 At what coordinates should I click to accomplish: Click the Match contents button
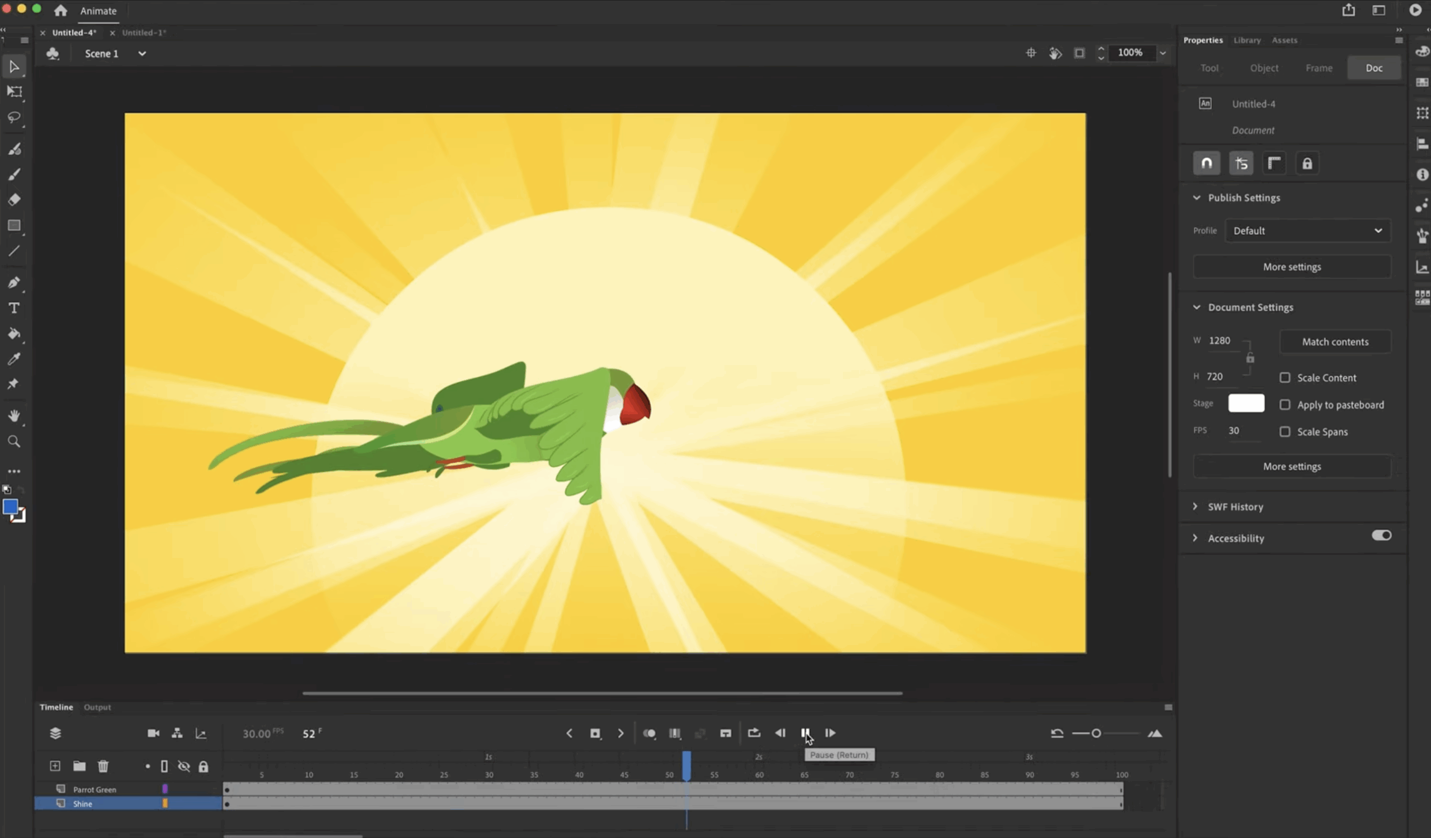click(x=1335, y=342)
